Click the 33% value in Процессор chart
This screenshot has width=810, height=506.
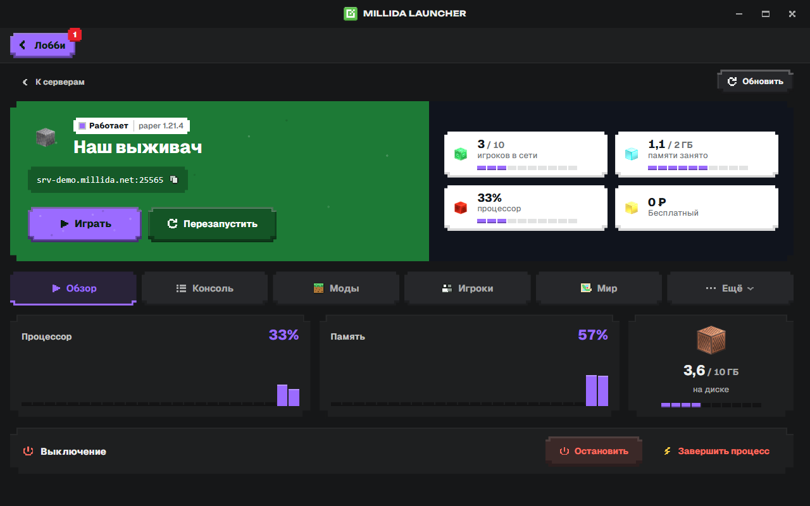point(283,335)
